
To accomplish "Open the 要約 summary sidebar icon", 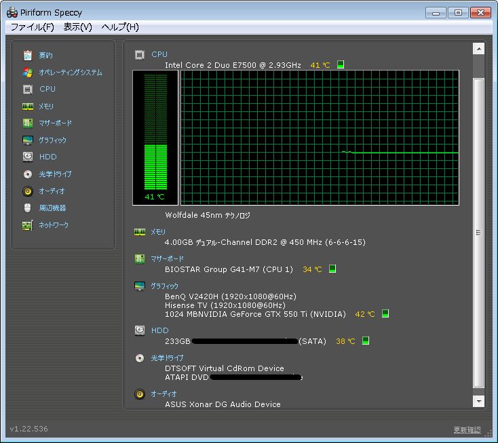I will (x=28, y=55).
